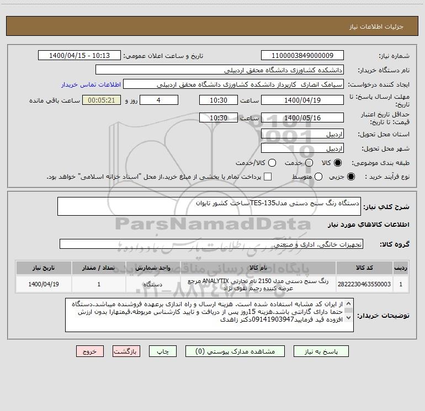425x411 pixels.
Task: Click the تاریخ و ساعت اعلان عمومی field
Action: (79, 55)
